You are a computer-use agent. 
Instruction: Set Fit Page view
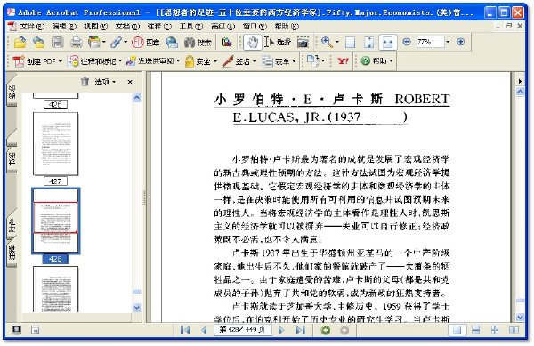tap(368, 42)
